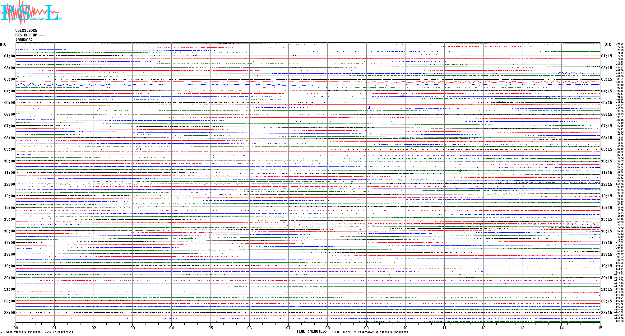Screen dimensions: 625x336
Task: Click the blue spike near minute 09
Action: [x=369, y=108]
